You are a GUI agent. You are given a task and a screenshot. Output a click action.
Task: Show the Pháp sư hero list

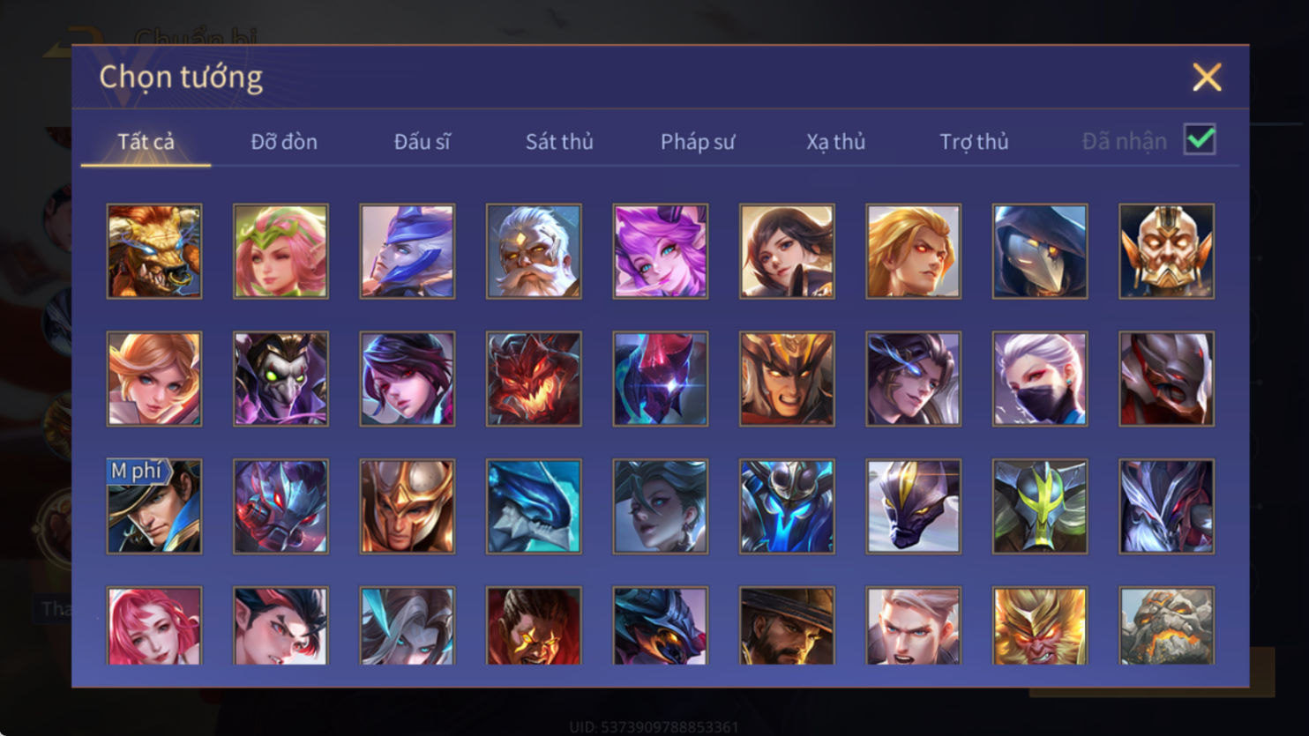(698, 141)
